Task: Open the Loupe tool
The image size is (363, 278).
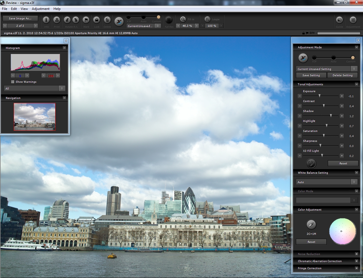Action: pyautogui.click(x=208, y=19)
